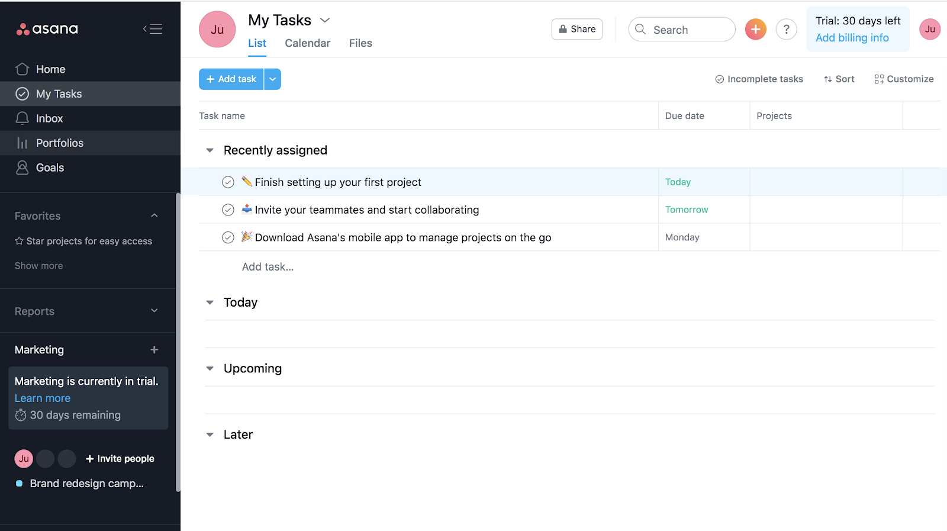Switch to the Files tab
The height and width of the screenshot is (531, 947).
point(360,43)
